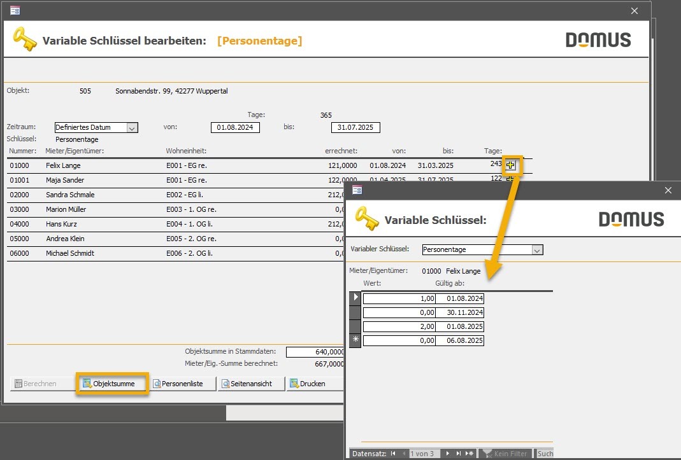This screenshot has height=460, width=681.
Task: Click object number 505
Action: pyautogui.click(x=85, y=91)
